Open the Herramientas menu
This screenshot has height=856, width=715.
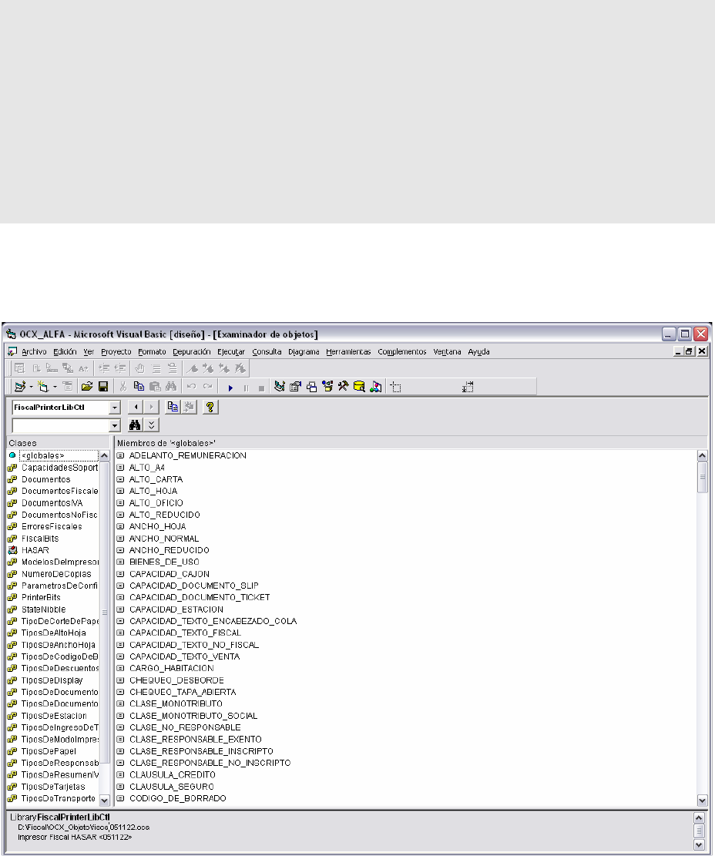coord(348,351)
